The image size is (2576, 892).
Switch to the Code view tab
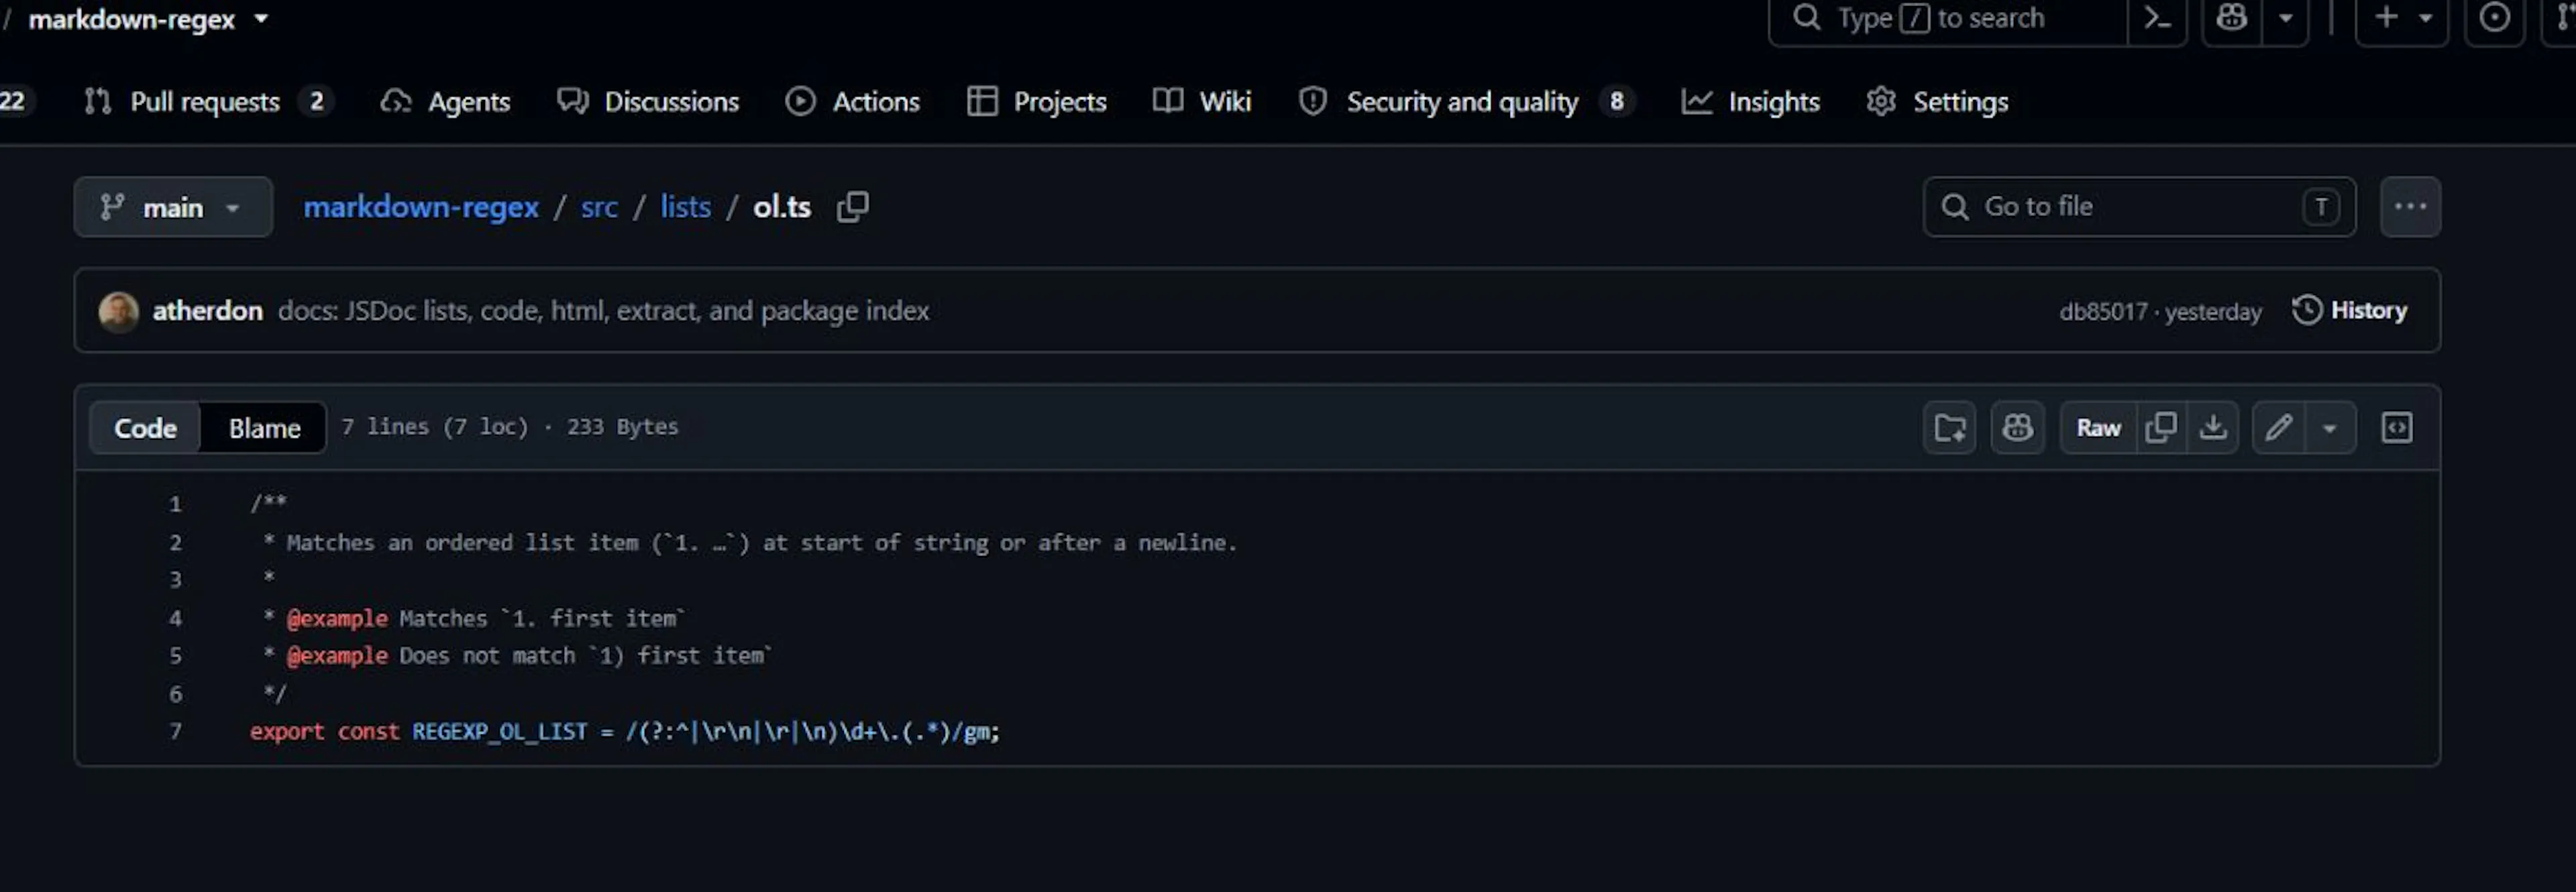coord(145,428)
